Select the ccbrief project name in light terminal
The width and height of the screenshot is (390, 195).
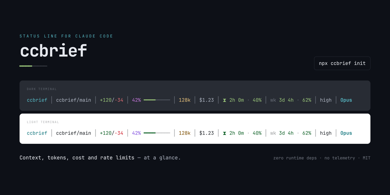click(37, 133)
